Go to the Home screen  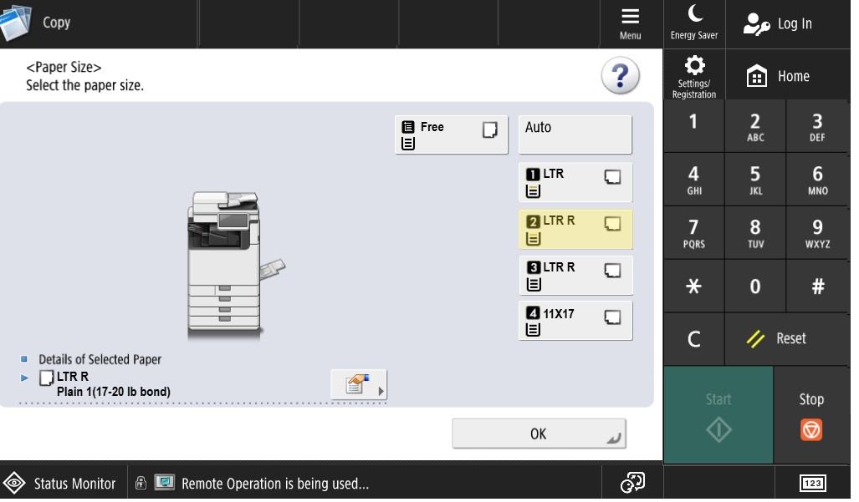787,75
